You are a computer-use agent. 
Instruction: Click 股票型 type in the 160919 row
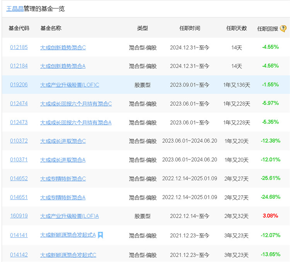pos(142,216)
